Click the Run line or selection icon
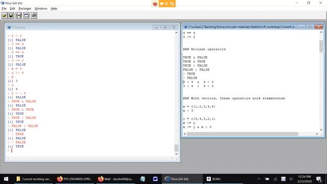The height and width of the screenshot is (184, 327). pos(18,15)
